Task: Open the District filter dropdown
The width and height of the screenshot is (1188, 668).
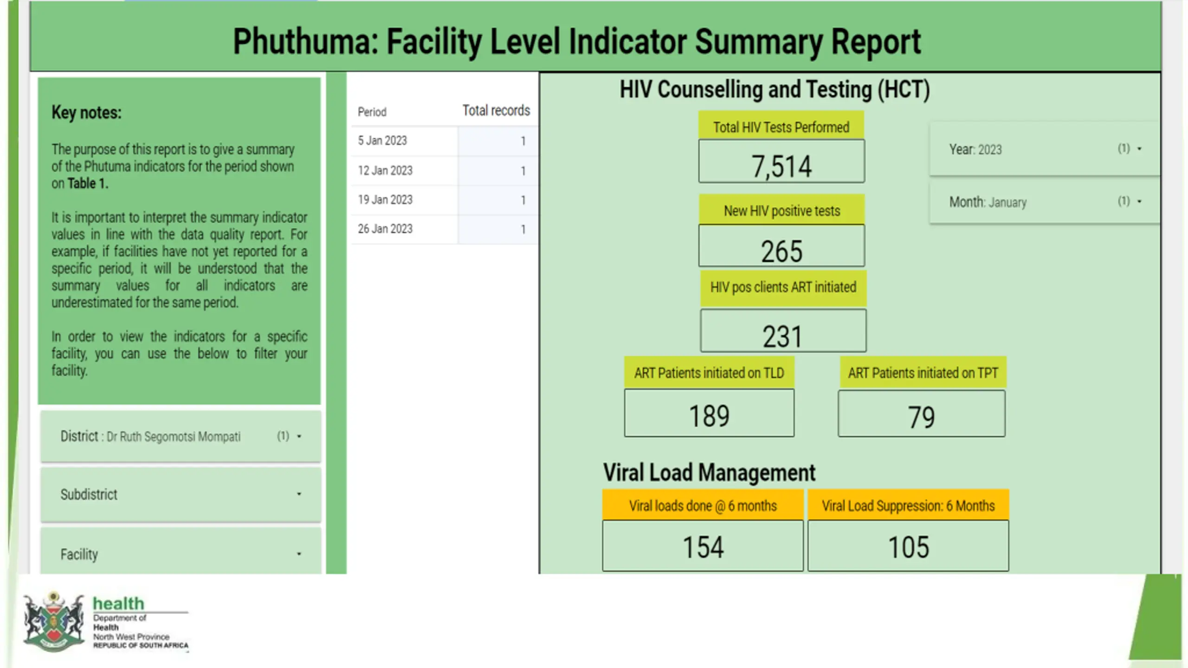Action: tap(181, 436)
